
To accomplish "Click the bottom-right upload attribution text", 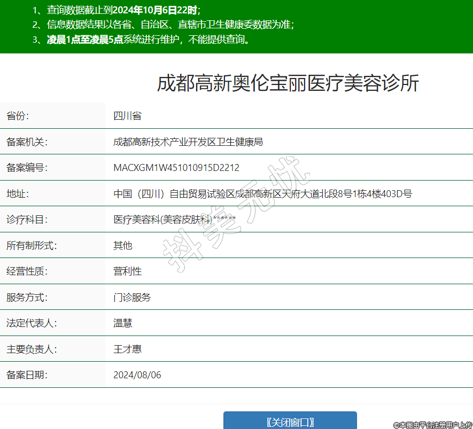I will click(433, 425).
